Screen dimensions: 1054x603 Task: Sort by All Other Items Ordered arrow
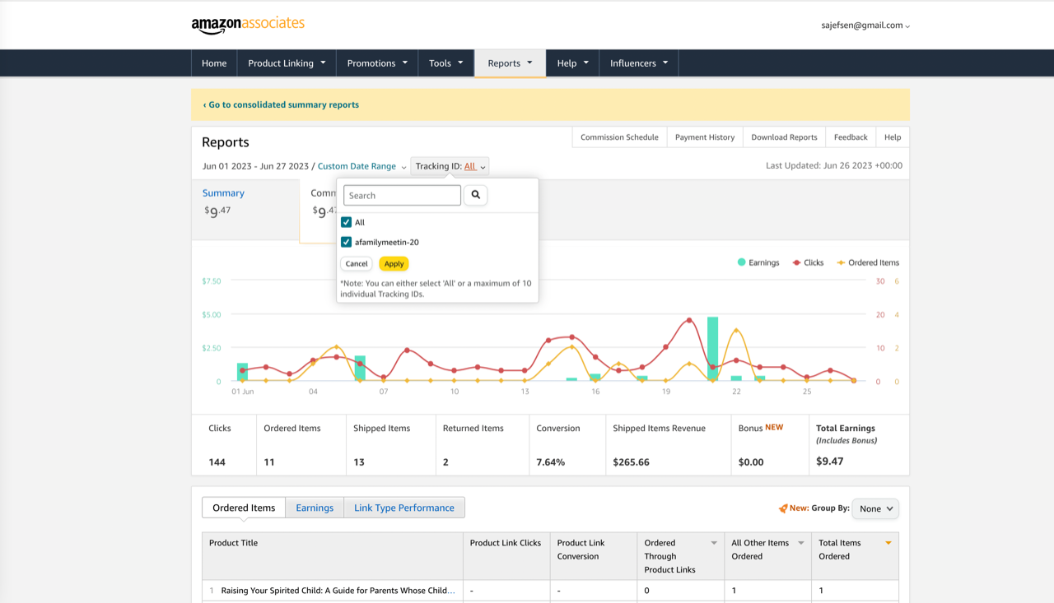[x=801, y=543]
